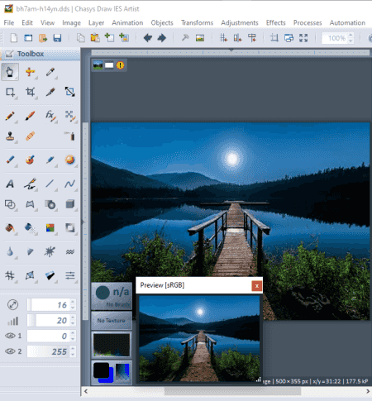The height and width of the screenshot is (401, 372).
Task: Click the Toolbox panel header
Action: point(41,54)
